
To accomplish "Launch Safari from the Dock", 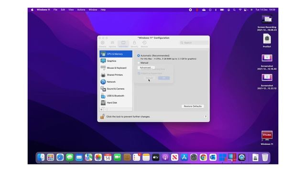I will click(60, 157).
